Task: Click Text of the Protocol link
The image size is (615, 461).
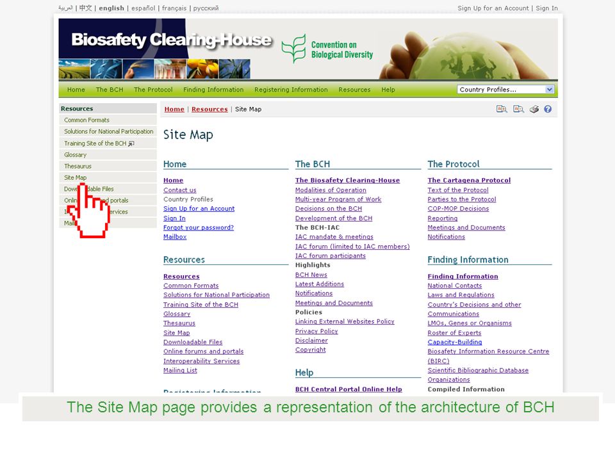Action: [x=458, y=190]
